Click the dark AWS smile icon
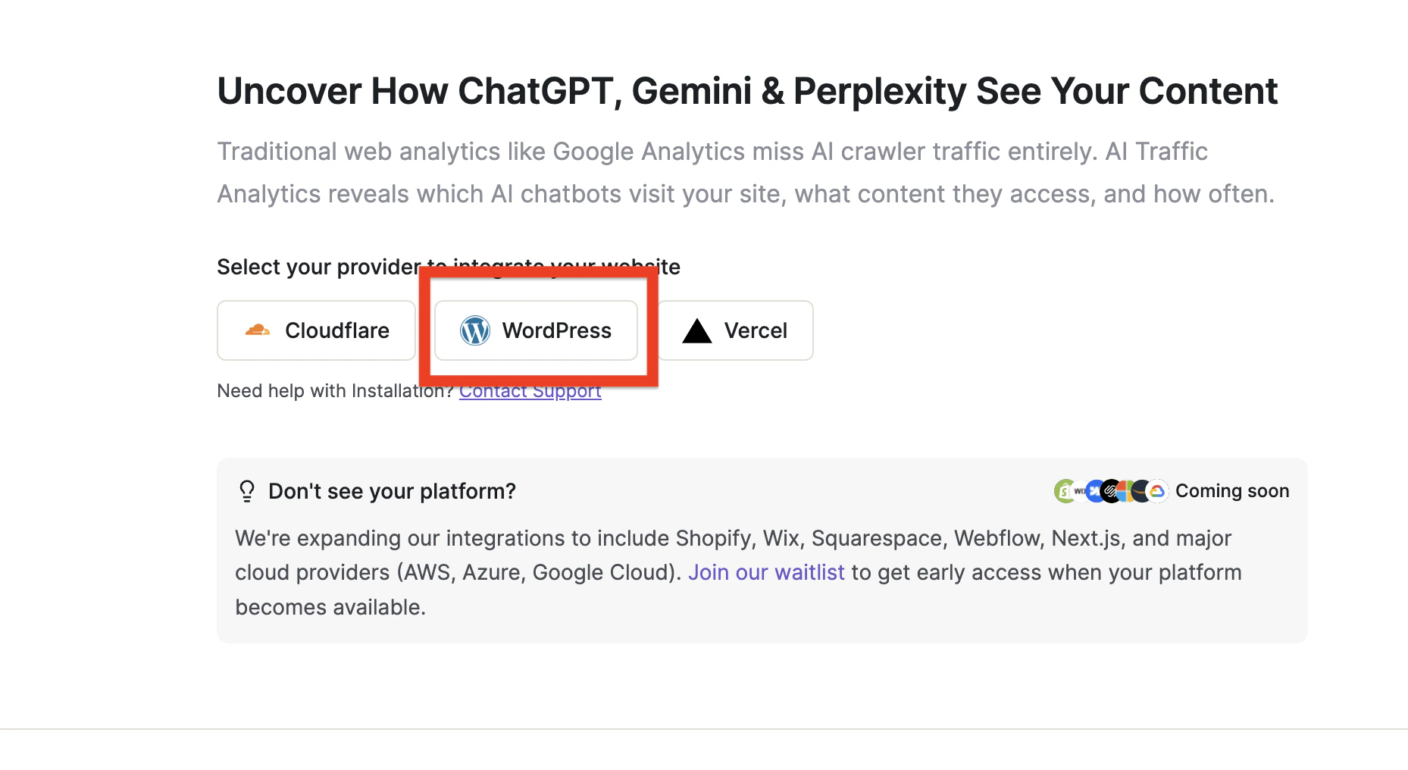Viewport: 1408px width, 770px height. (1139, 491)
